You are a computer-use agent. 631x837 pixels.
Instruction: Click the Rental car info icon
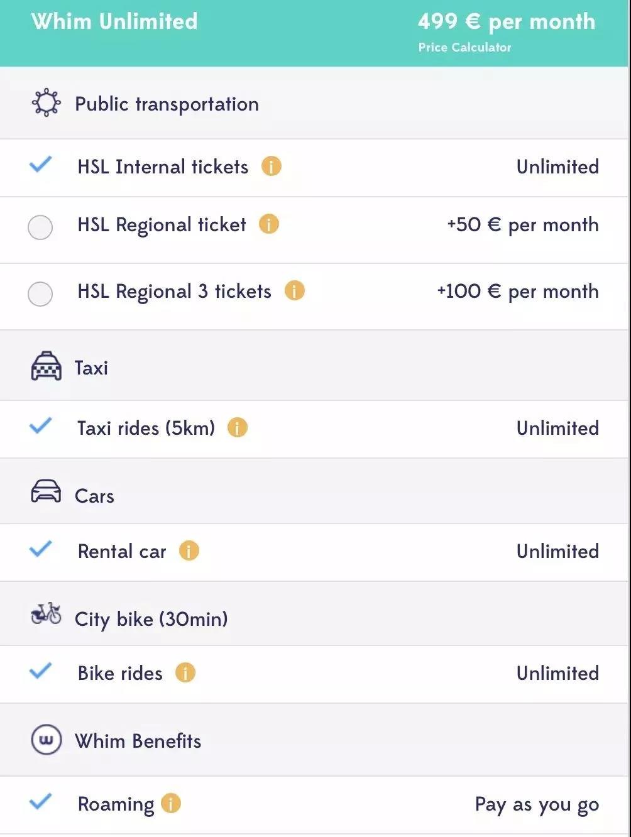(189, 551)
